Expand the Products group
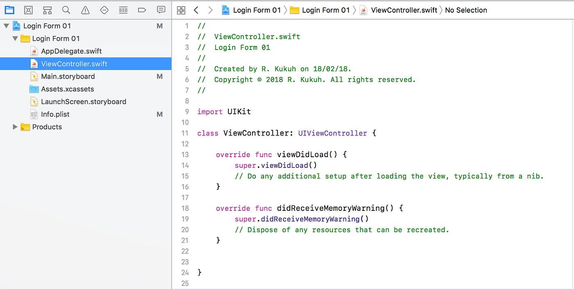 (15, 127)
